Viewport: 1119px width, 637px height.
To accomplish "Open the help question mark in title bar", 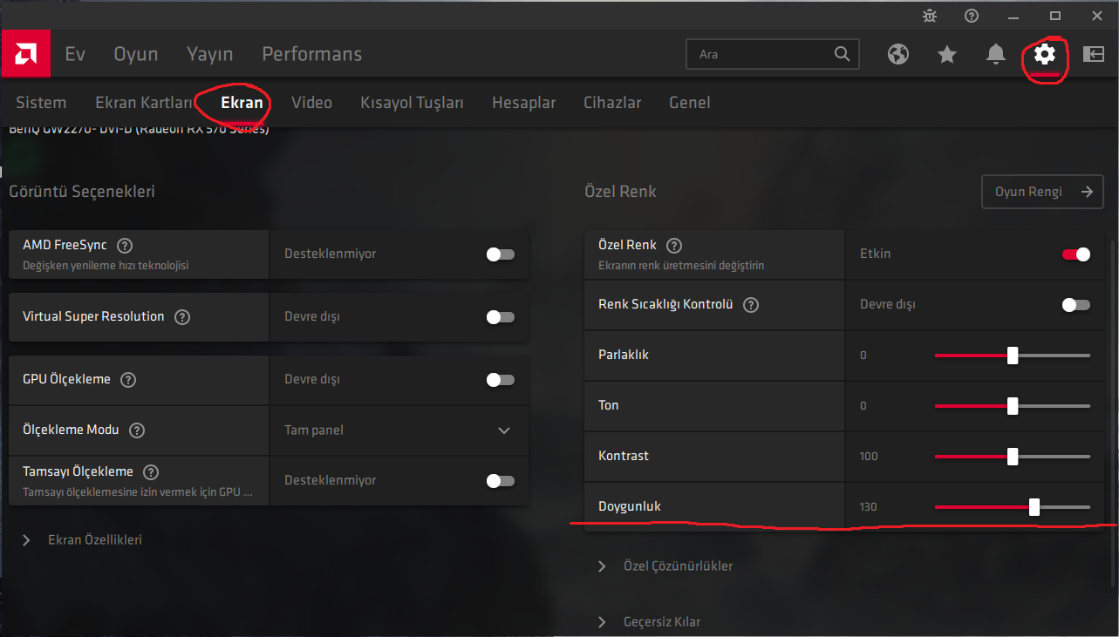I will pos(972,16).
